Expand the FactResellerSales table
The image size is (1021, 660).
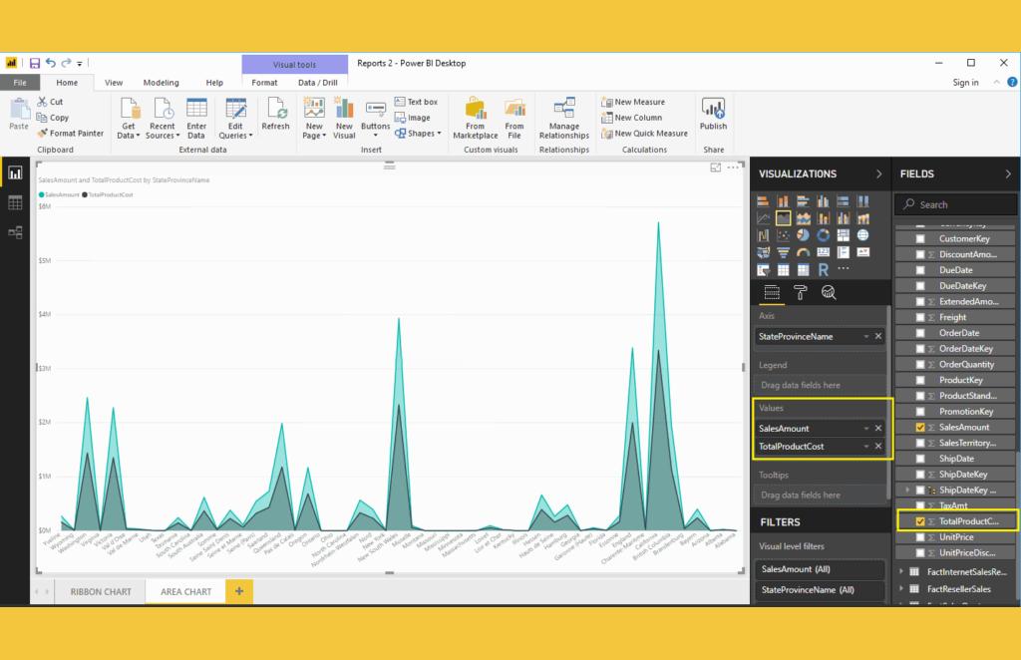(901, 589)
